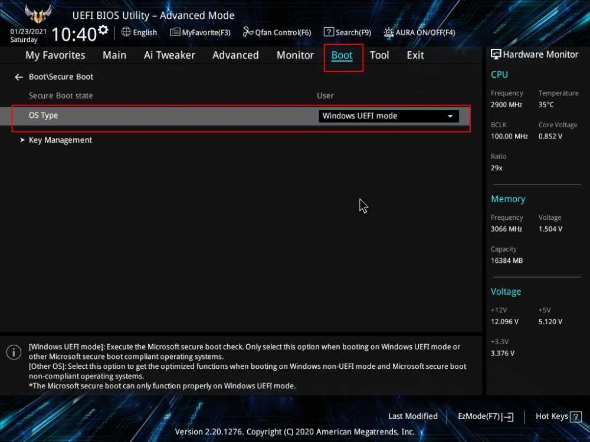This screenshot has height=442, width=590.
Task: Click the info icon in help panel
Action: pyautogui.click(x=14, y=352)
